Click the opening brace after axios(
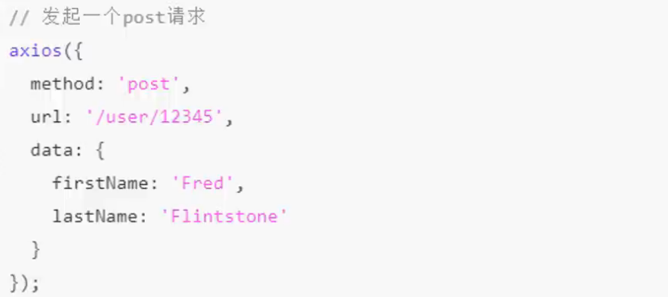Screen dimensions: 668x297 click(77, 52)
